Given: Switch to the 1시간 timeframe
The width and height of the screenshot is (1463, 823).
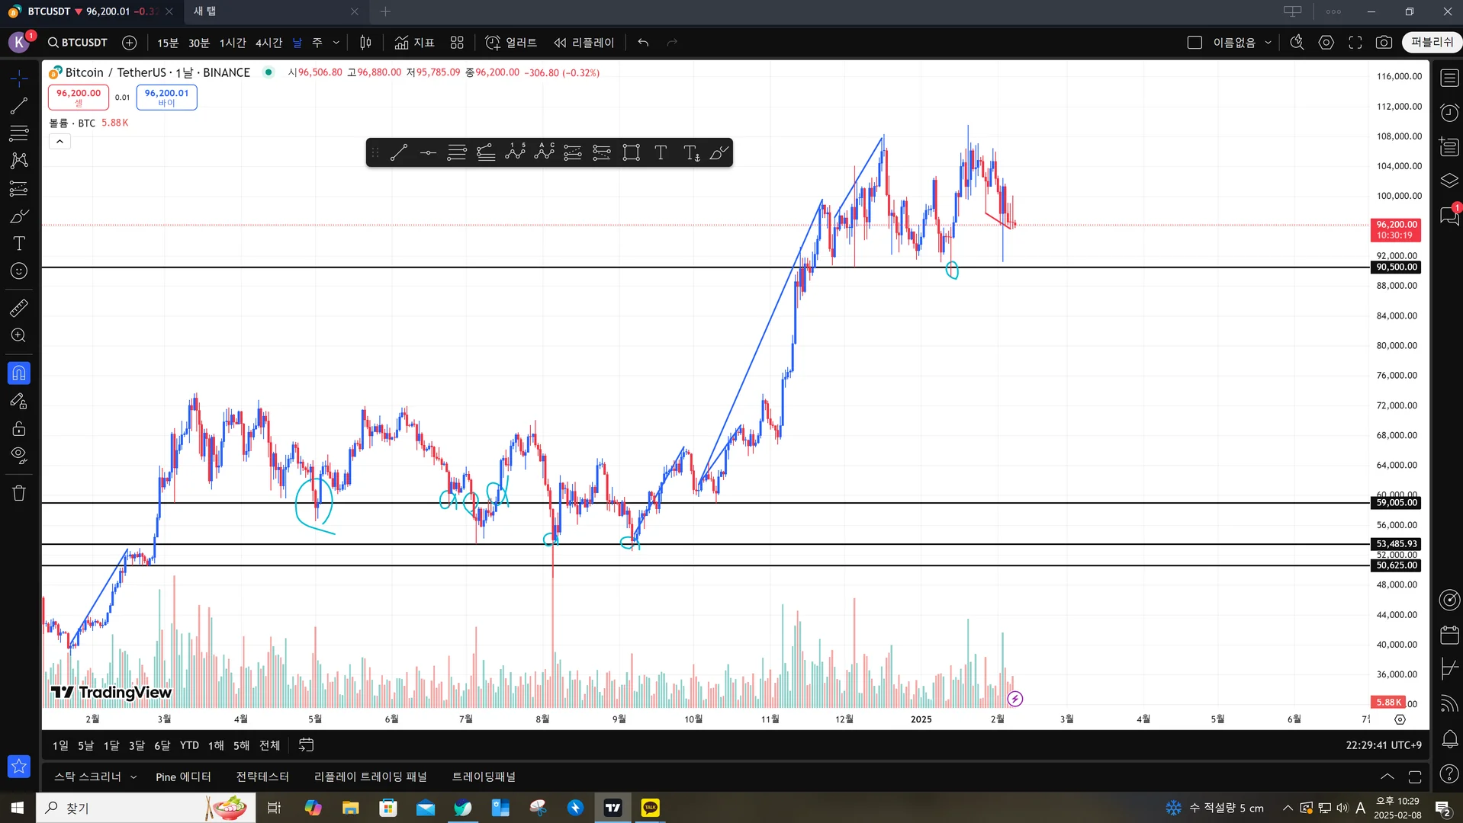Looking at the screenshot, I should point(233,43).
